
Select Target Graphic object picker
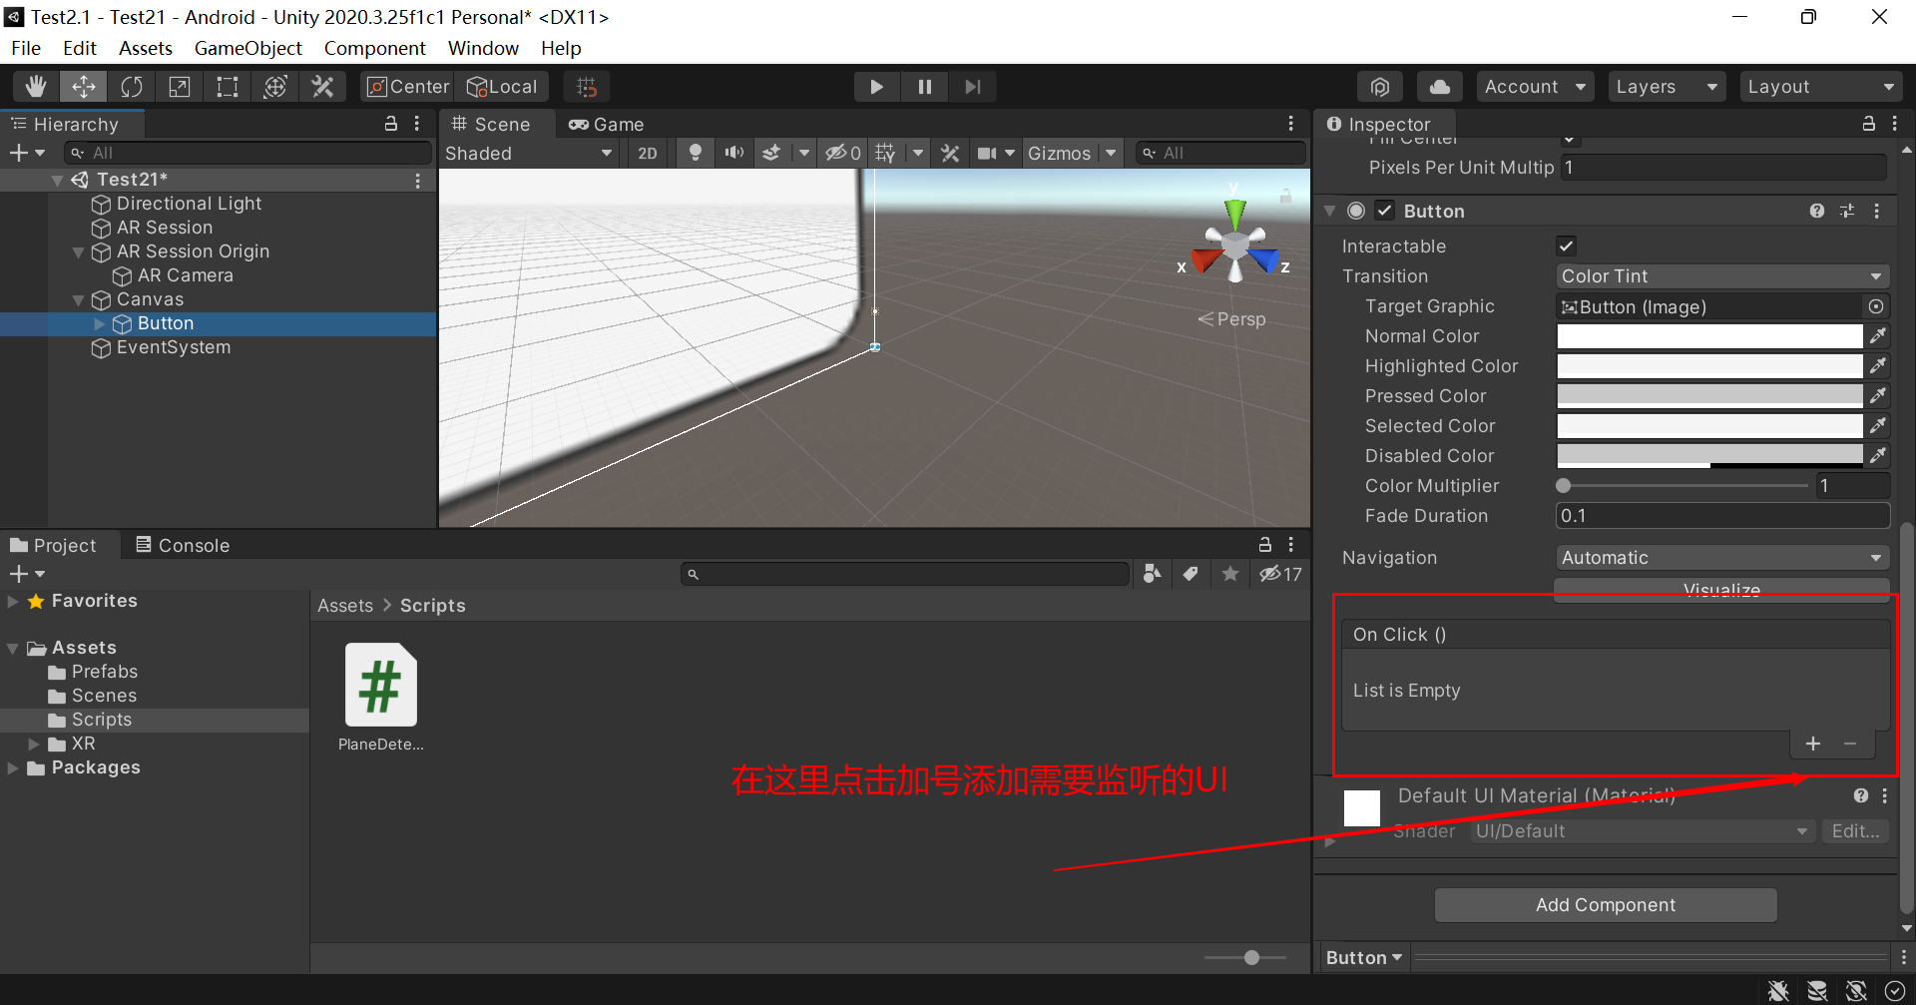tap(1876, 306)
